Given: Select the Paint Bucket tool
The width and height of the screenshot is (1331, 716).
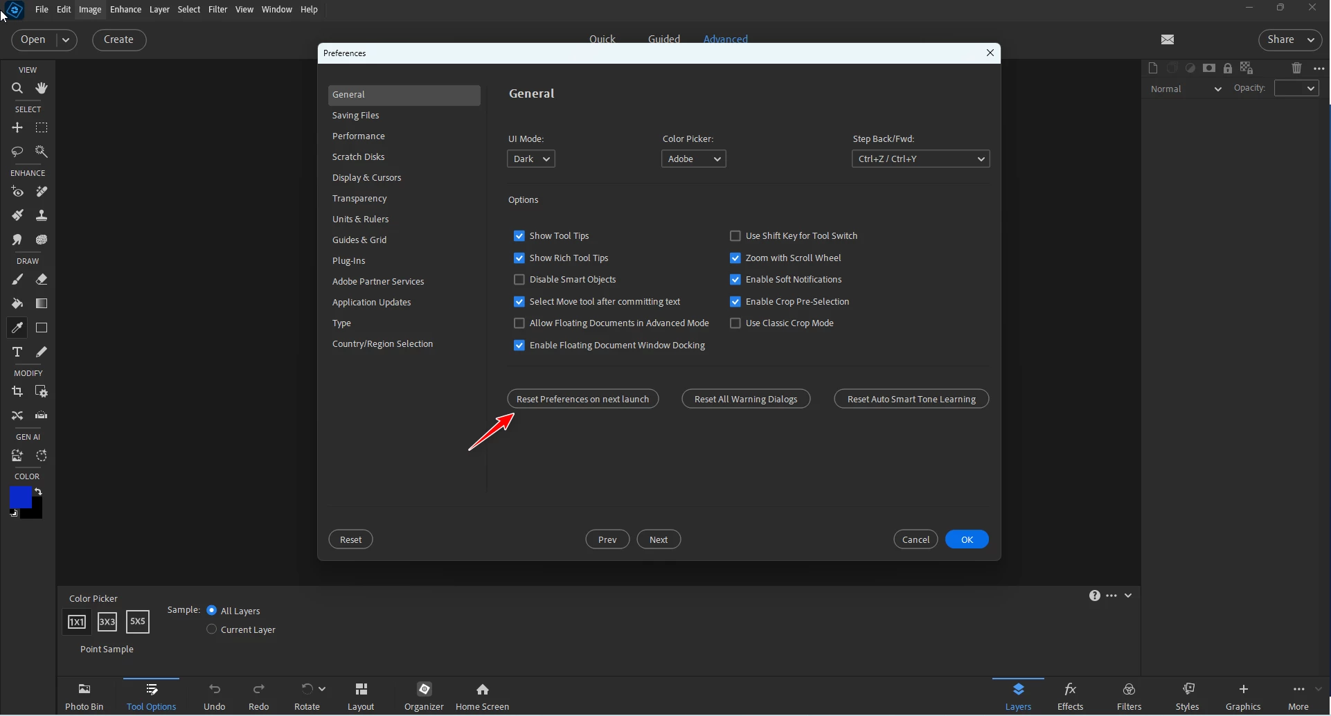Looking at the screenshot, I should (x=17, y=303).
